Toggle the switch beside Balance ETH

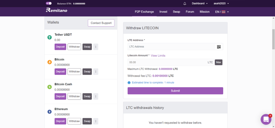coord(49,3)
